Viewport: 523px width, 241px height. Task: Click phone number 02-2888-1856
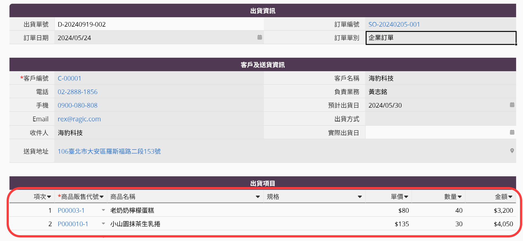(x=77, y=92)
